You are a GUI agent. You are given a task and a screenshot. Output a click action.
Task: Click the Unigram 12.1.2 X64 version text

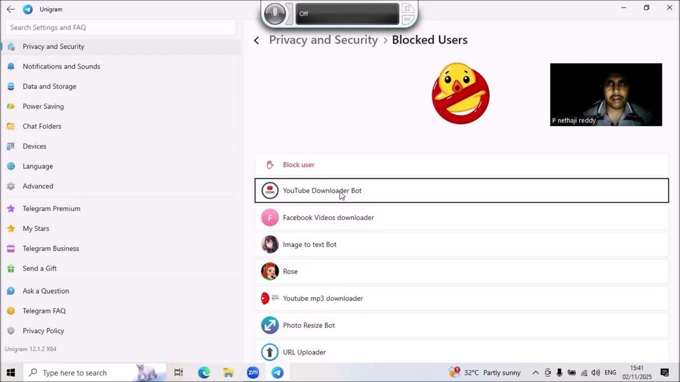tap(31, 349)
